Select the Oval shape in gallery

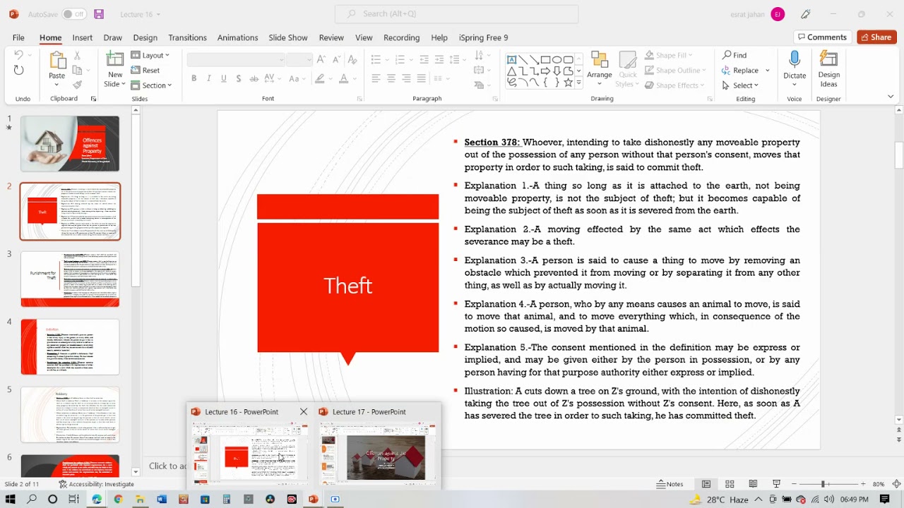pos(557,59)
